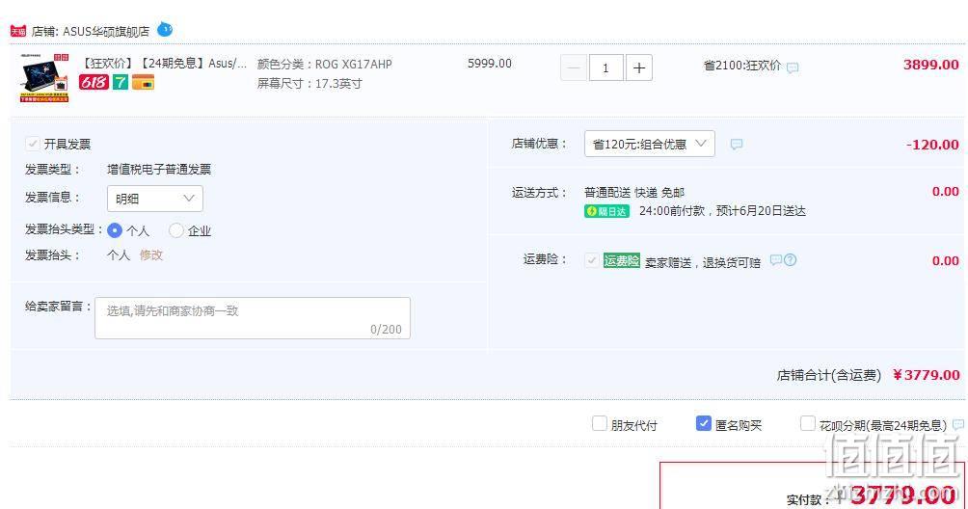Click the orange credit card badge icon
968x509 pixels.
144,82
